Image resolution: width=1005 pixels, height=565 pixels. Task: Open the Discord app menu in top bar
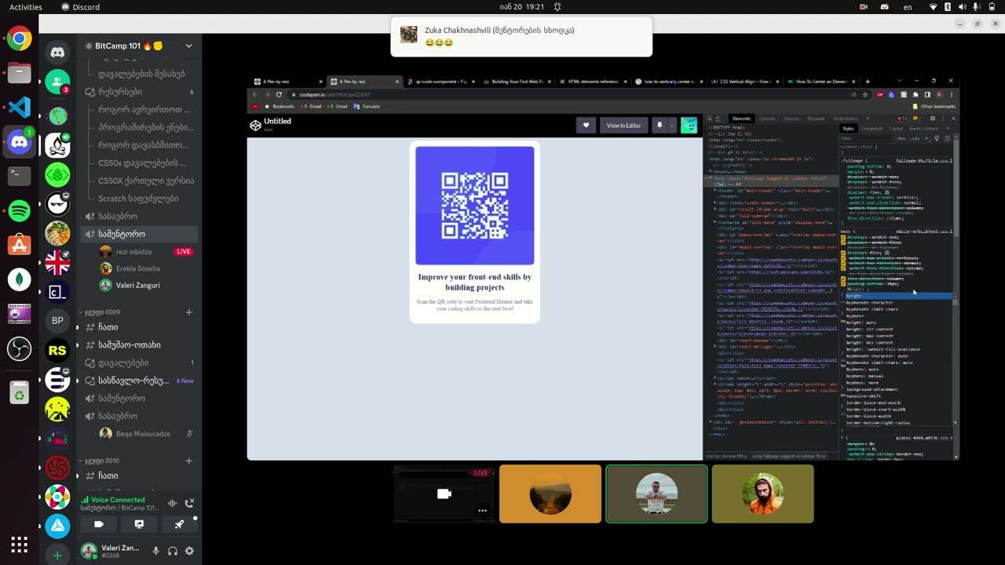pos(81,7)
